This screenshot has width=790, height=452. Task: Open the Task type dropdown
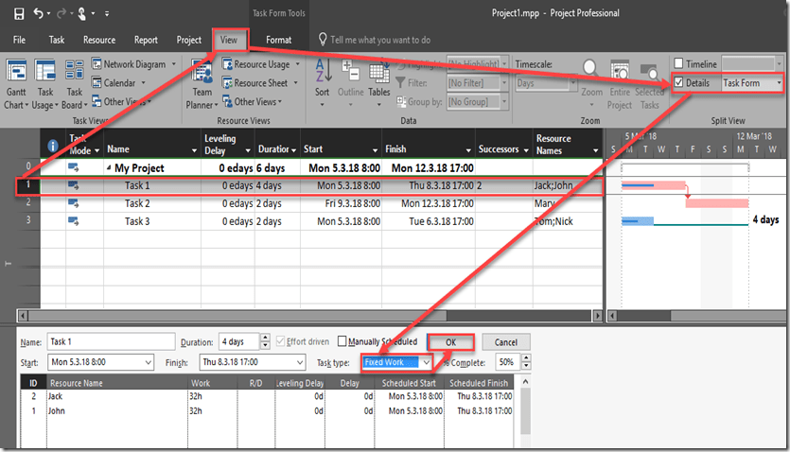pyautogui.click(x=426, y=362)
